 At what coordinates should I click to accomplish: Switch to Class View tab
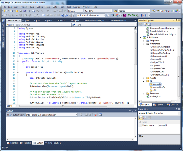click(173, 105)
